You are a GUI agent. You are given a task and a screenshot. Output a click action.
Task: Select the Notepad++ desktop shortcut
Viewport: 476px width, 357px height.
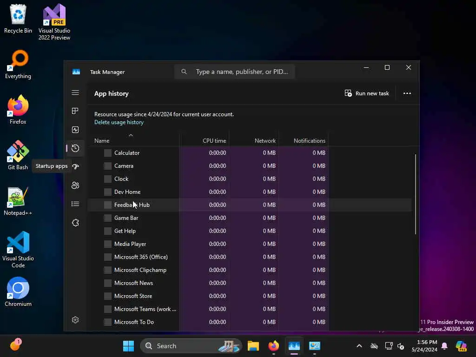(x=18, y=201)
